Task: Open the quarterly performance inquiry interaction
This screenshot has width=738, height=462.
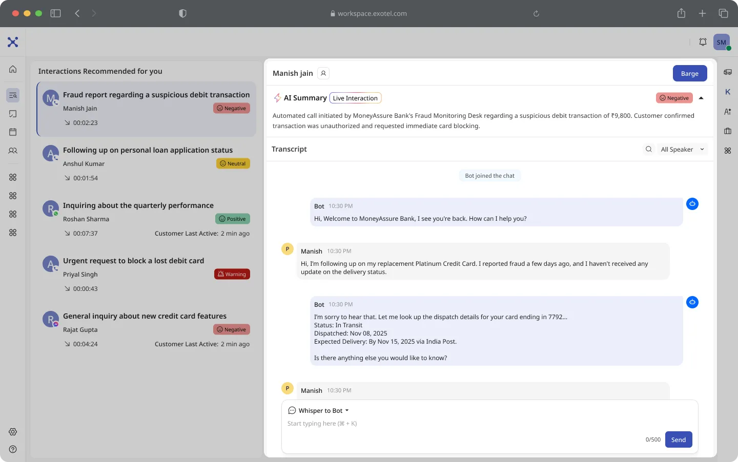Action: click(147, 219)
